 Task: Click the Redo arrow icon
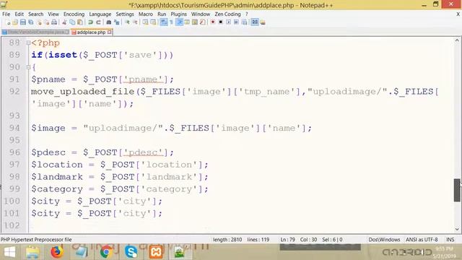(x=98, y=22)
